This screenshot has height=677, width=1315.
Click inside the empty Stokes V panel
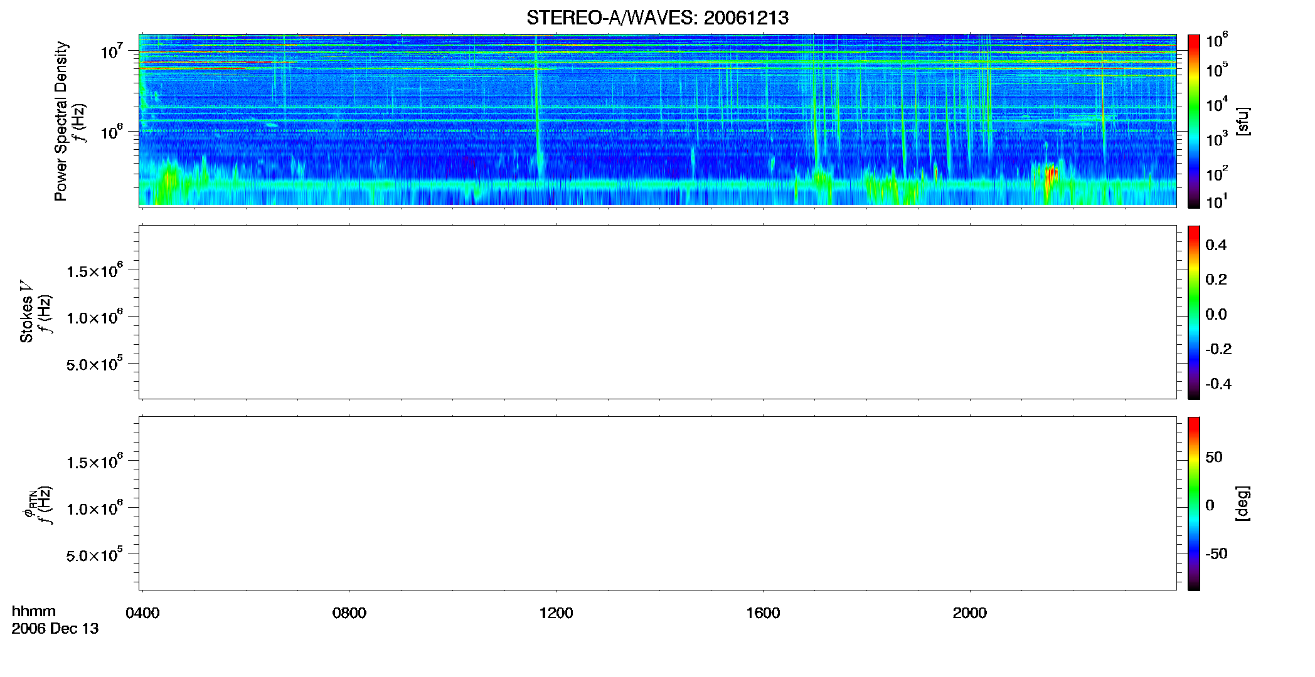click(657, 312)
